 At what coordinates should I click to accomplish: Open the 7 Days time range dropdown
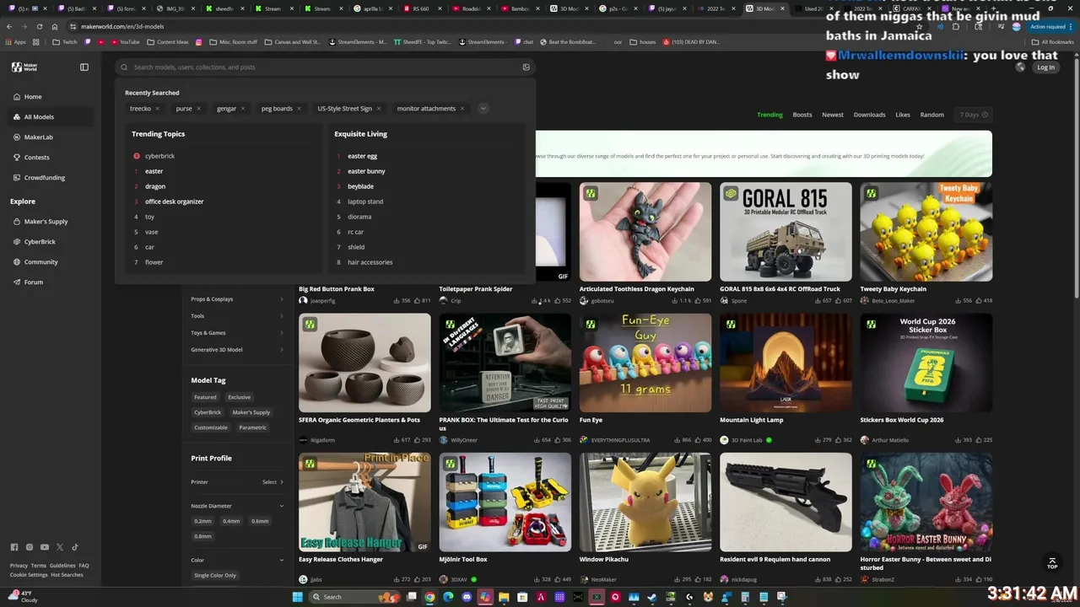coord(973,115)
